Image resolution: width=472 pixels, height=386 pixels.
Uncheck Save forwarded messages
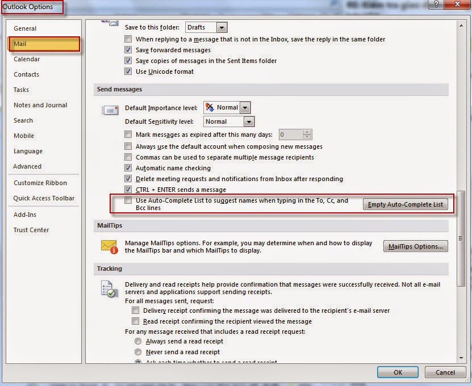(128, 50)
